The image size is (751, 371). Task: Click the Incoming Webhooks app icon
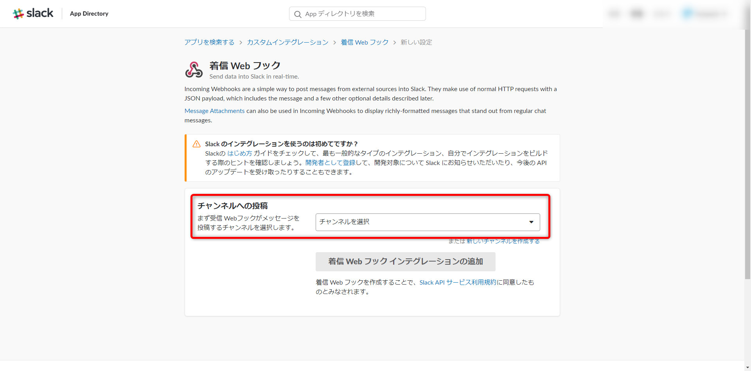coord(194,70)
